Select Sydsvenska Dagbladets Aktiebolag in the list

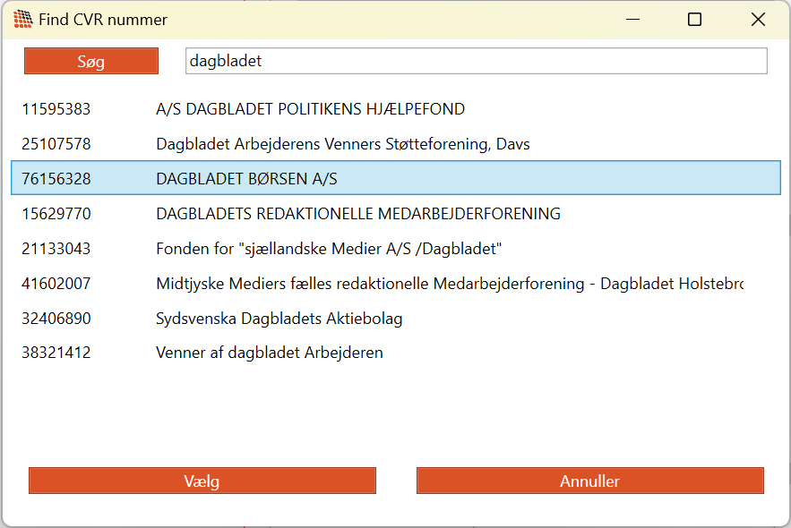pos(279,319)
